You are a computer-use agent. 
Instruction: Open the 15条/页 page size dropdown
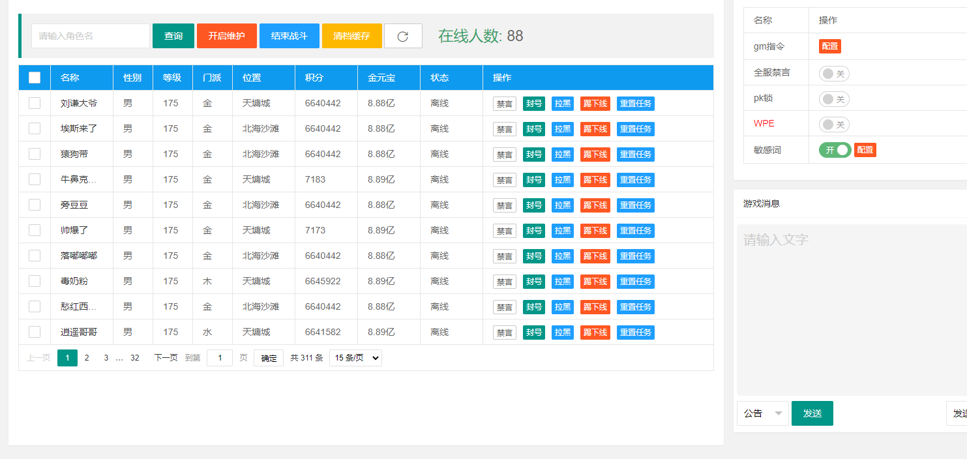355,357
